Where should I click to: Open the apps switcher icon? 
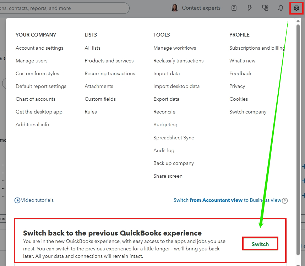pyautogui.click(x=265, y=8)
